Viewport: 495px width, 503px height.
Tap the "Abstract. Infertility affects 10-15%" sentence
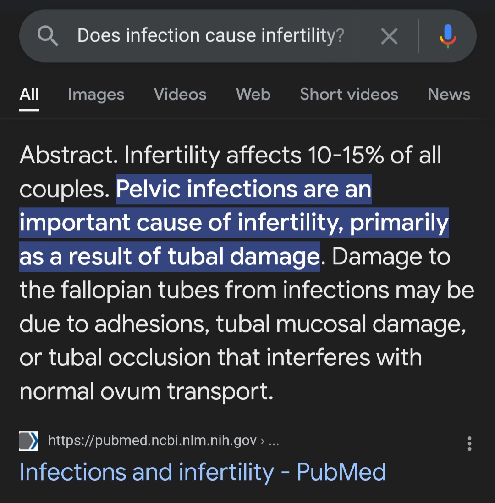tap(230, 155)
